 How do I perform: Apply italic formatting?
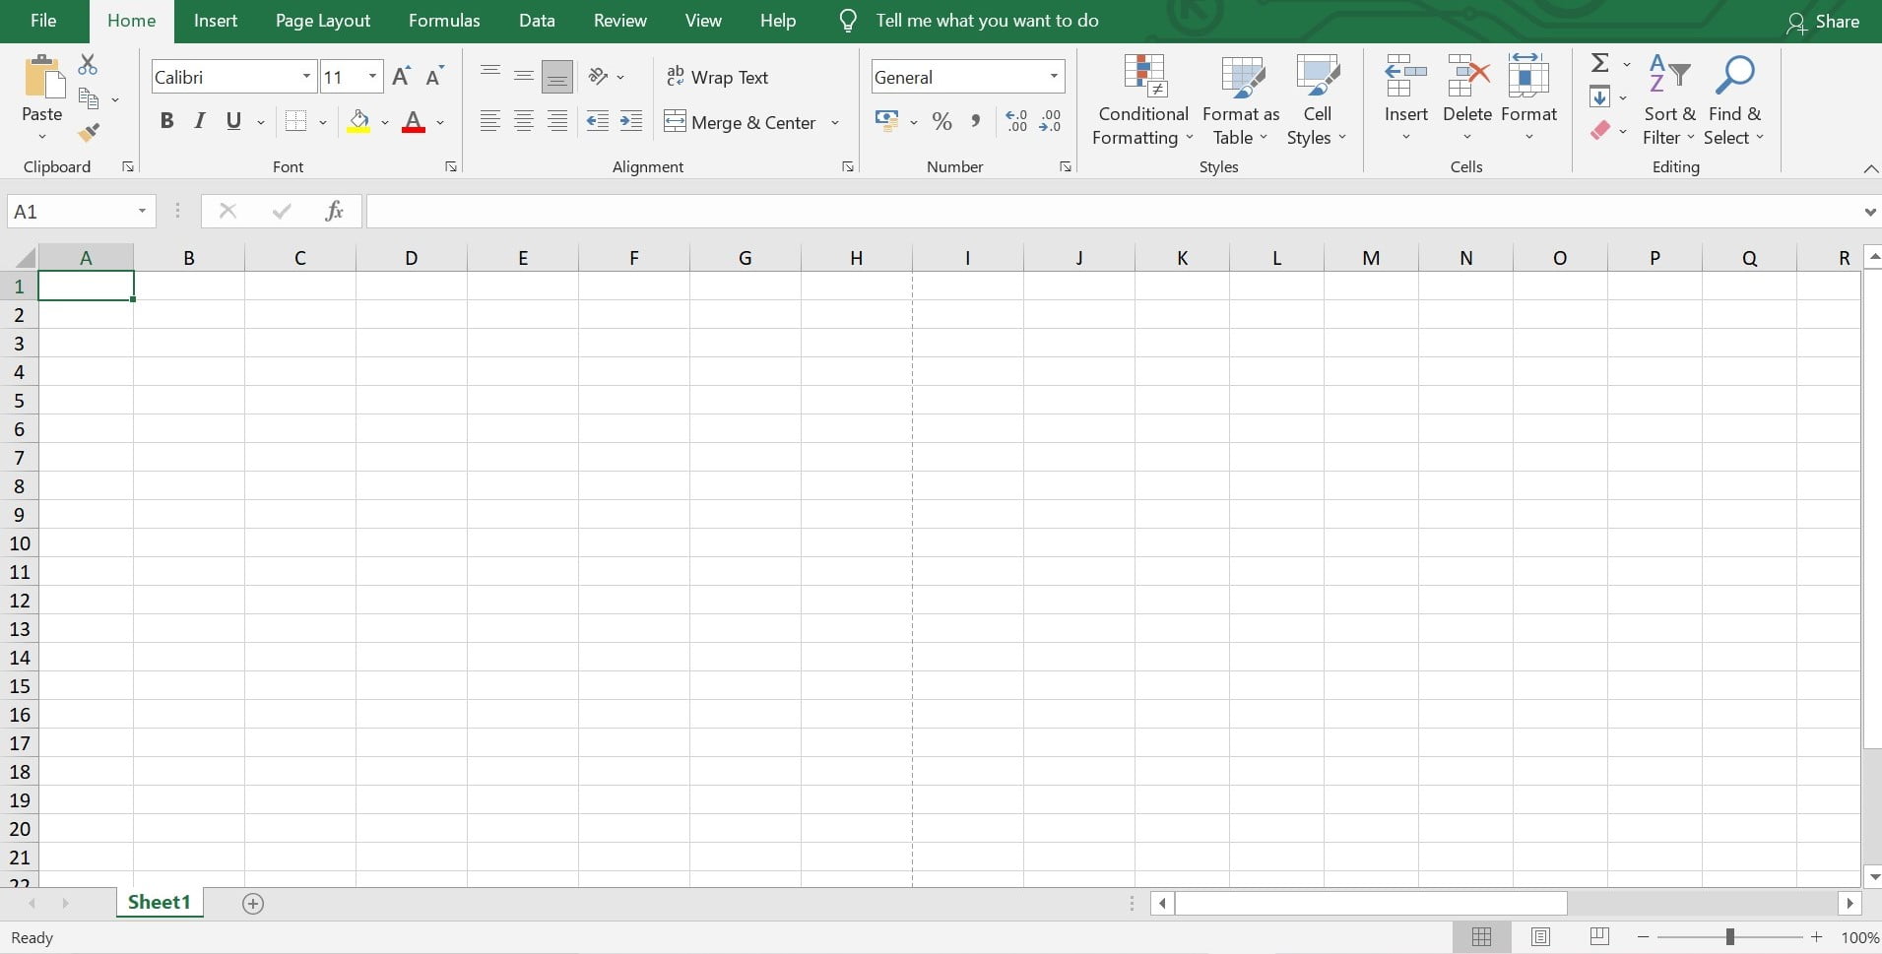pos(199,120)
